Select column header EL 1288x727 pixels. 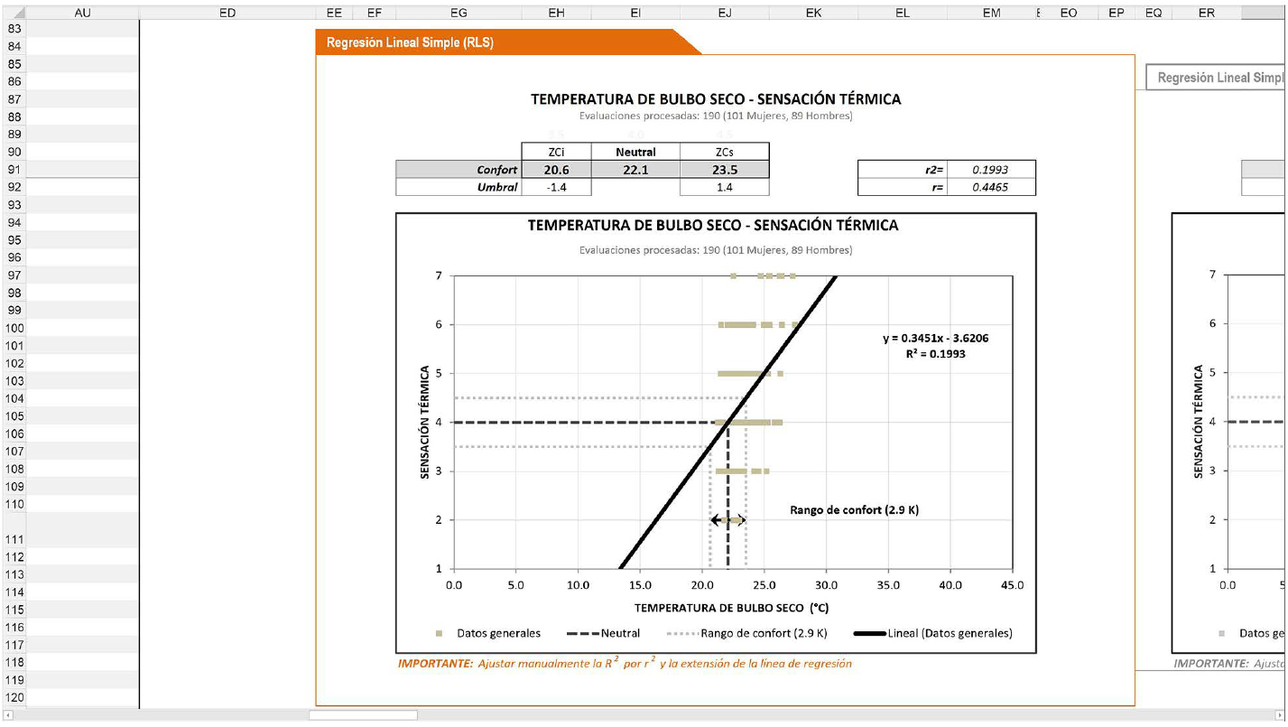[903, 14]
